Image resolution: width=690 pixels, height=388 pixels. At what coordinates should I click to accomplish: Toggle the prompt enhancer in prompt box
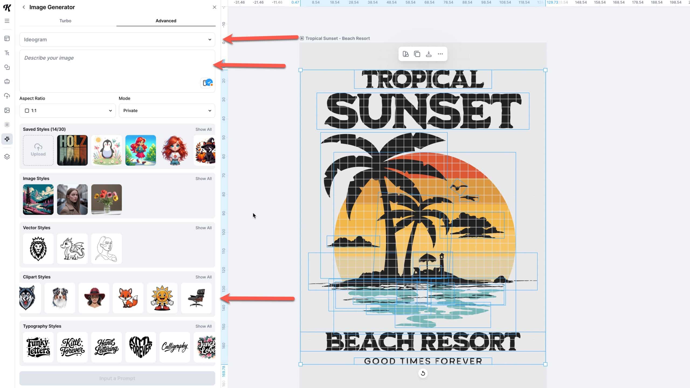(x=207, y=83)
